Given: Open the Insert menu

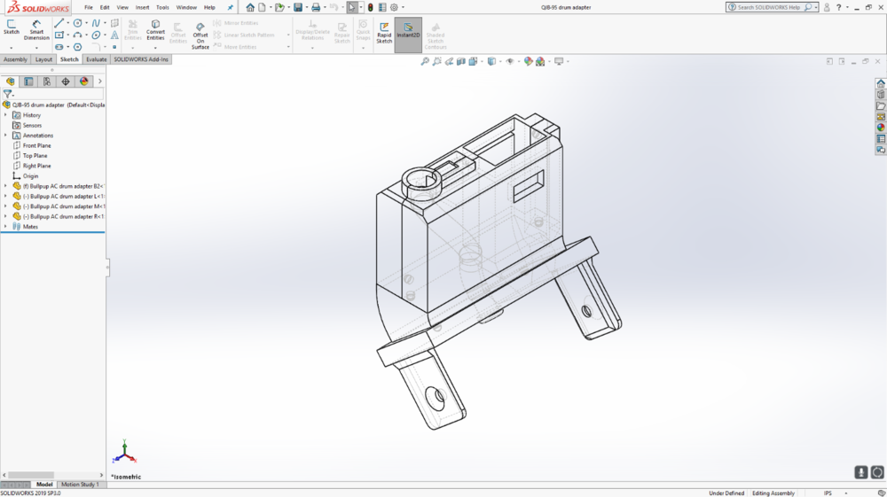Looking at the screenshot, I should tap(142, 7).
